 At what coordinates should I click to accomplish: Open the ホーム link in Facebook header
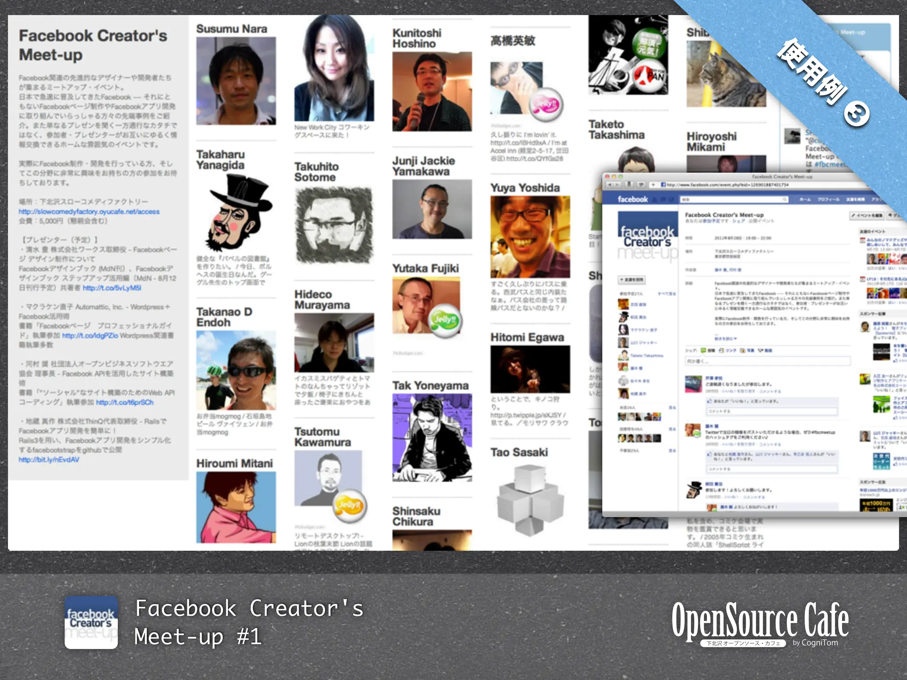pyautogui.click(x=805, y=200)
